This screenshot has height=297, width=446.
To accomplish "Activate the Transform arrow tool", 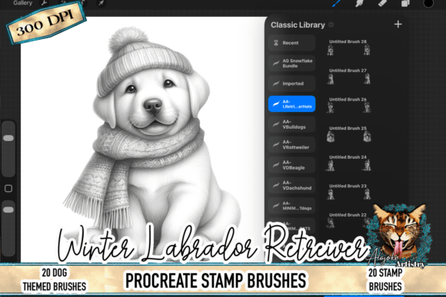I will (x=101, y=3).
